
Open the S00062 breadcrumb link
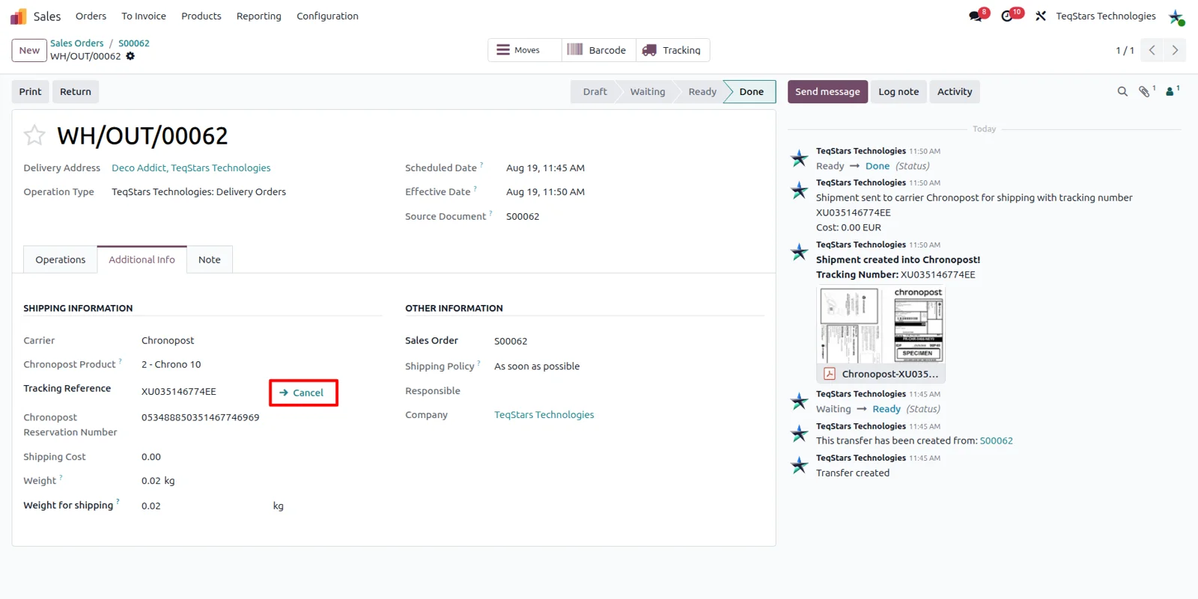coord(134,43)
